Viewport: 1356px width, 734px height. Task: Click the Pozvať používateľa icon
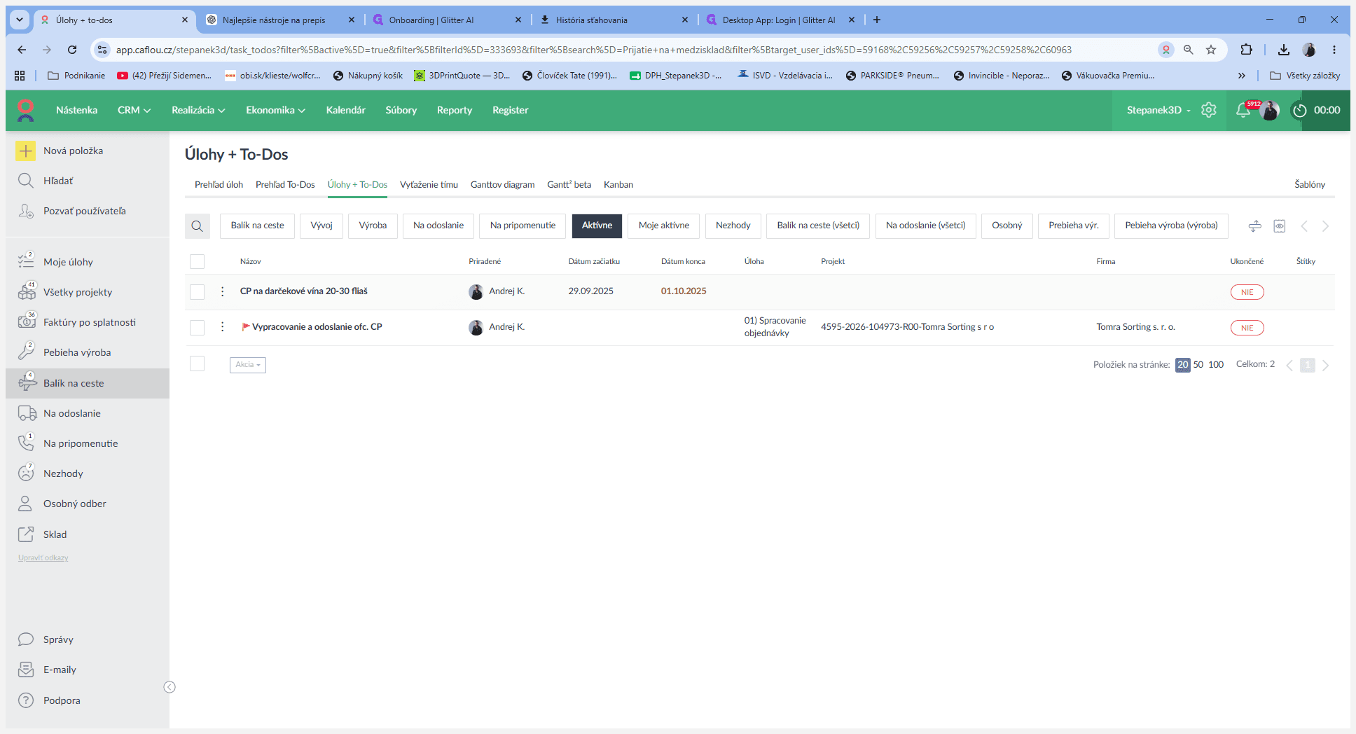(x=26, y=211)
